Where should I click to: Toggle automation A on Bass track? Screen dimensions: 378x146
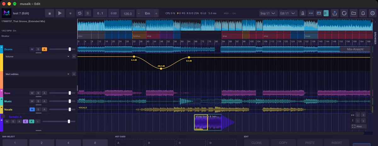[44, 93]
